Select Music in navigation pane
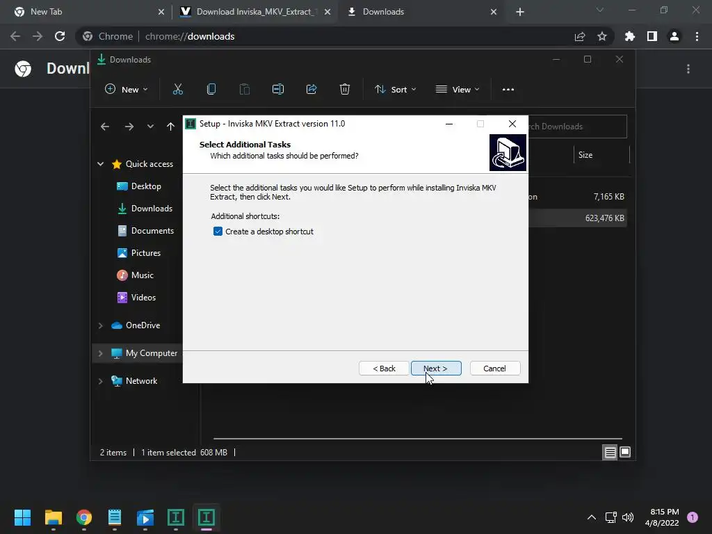Image resolution: width=712 pixels, height=534 pixels. 142,275
